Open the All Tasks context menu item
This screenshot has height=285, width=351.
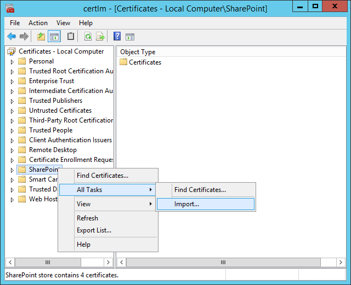[107, 190]
